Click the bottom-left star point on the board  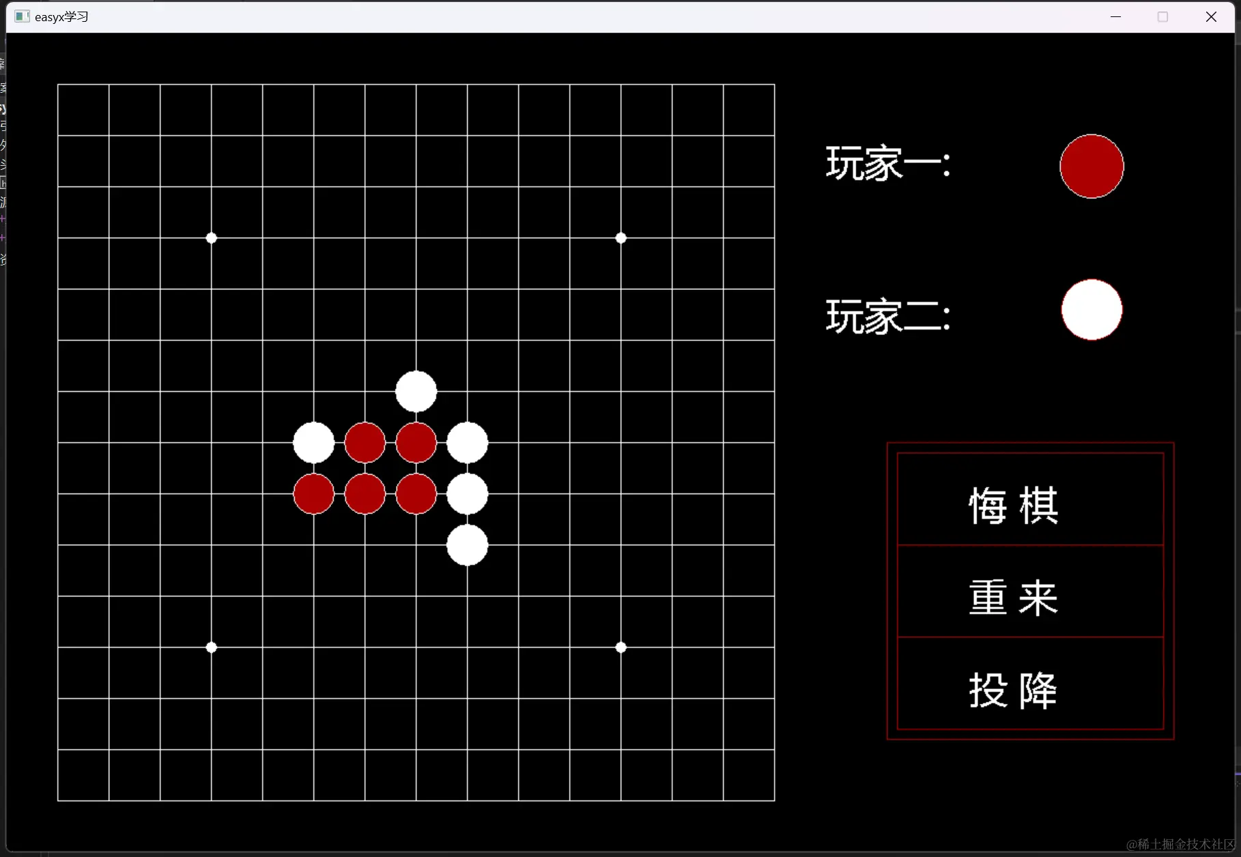coord(211,648)
